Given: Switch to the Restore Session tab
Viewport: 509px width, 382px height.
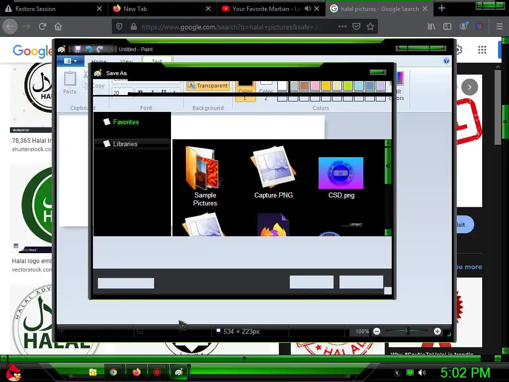Looking at the screenshot, I should tap(54, 9).
